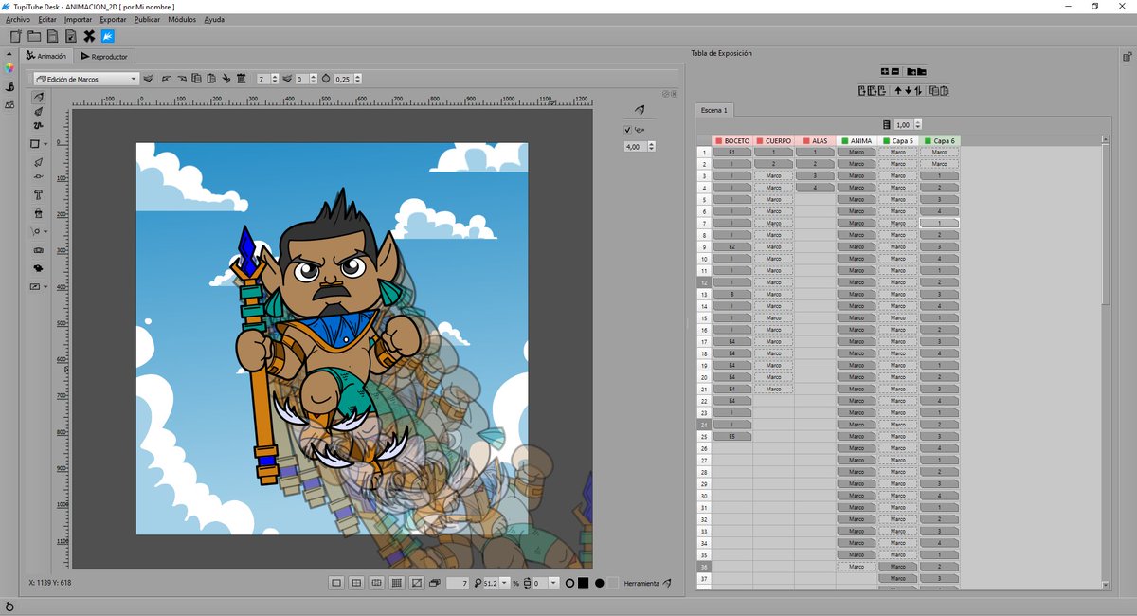Click the CUERPO layer header

(773, 141)
